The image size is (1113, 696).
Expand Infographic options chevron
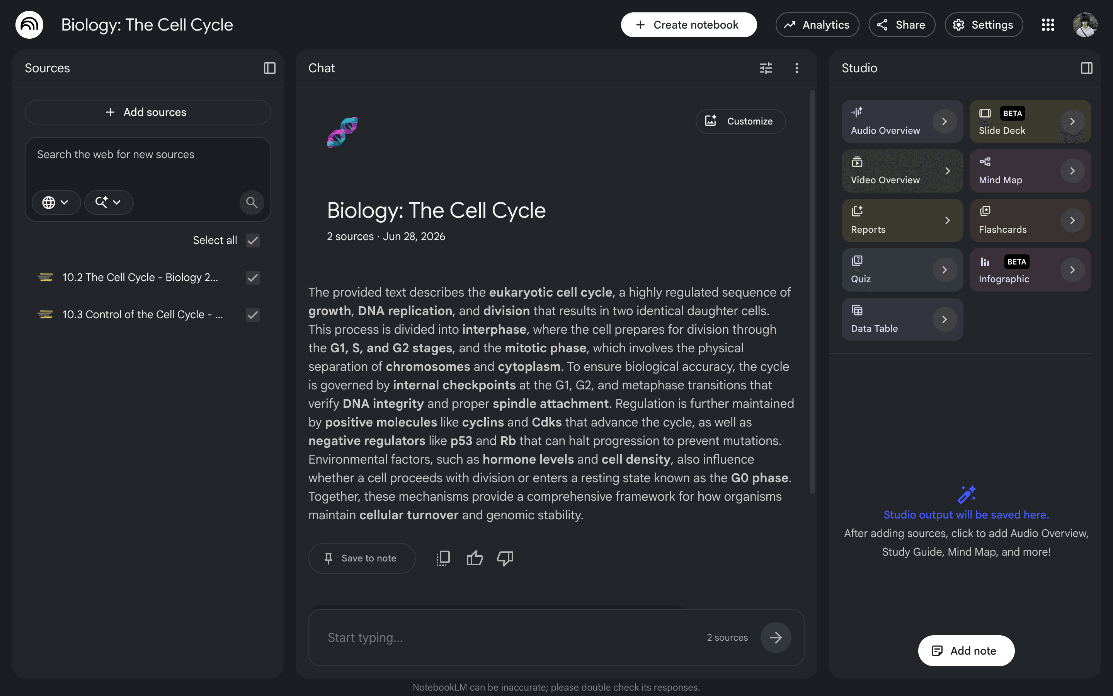point(1072,270)
